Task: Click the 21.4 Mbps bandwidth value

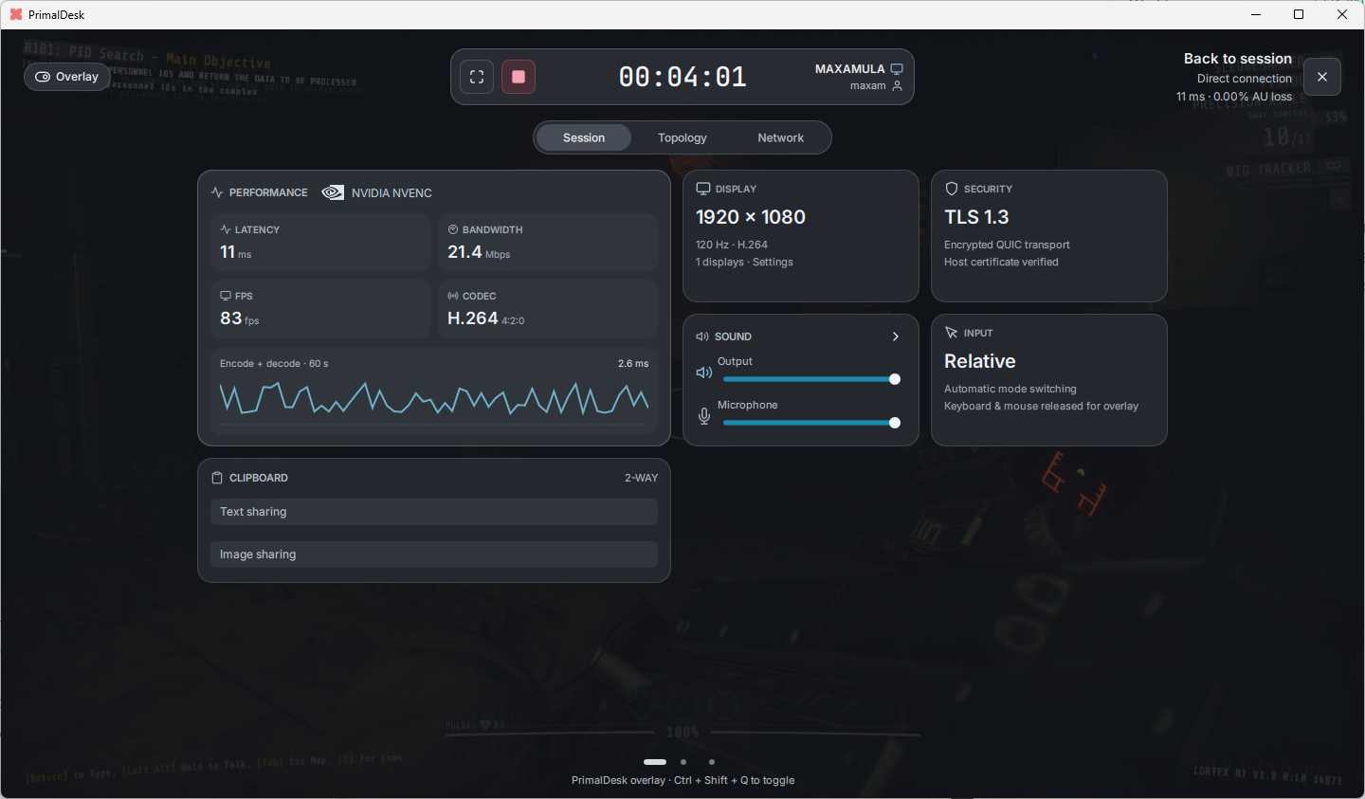Action: point(479,252)
